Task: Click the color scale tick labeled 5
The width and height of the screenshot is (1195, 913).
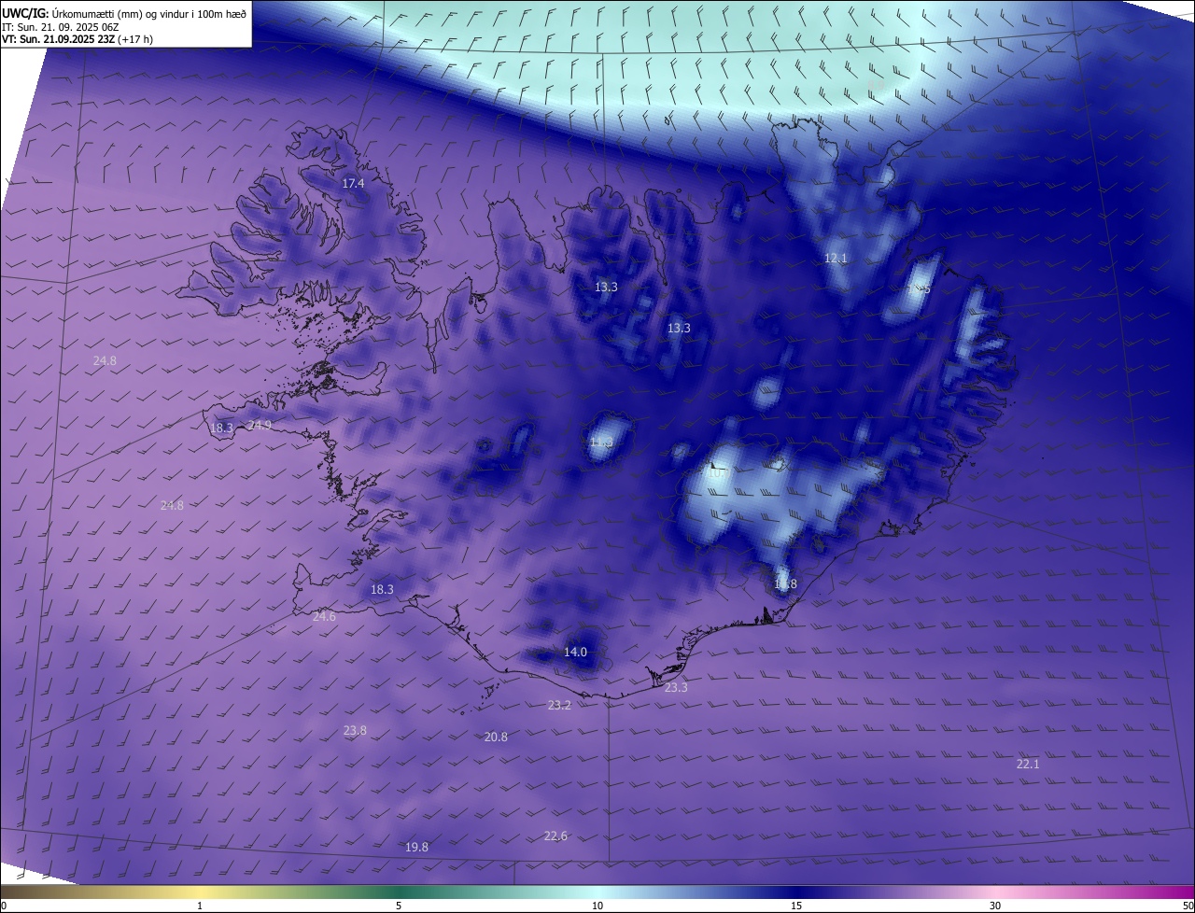Action: tap(399, 906)
